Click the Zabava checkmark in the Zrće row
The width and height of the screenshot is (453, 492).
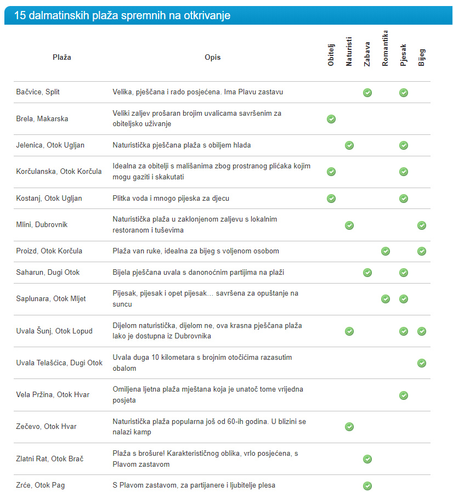click(x=367, y=485)
